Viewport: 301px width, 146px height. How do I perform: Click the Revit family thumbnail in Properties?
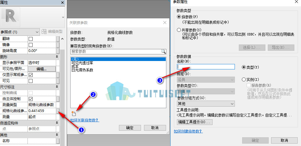click(x=11, y=17)
